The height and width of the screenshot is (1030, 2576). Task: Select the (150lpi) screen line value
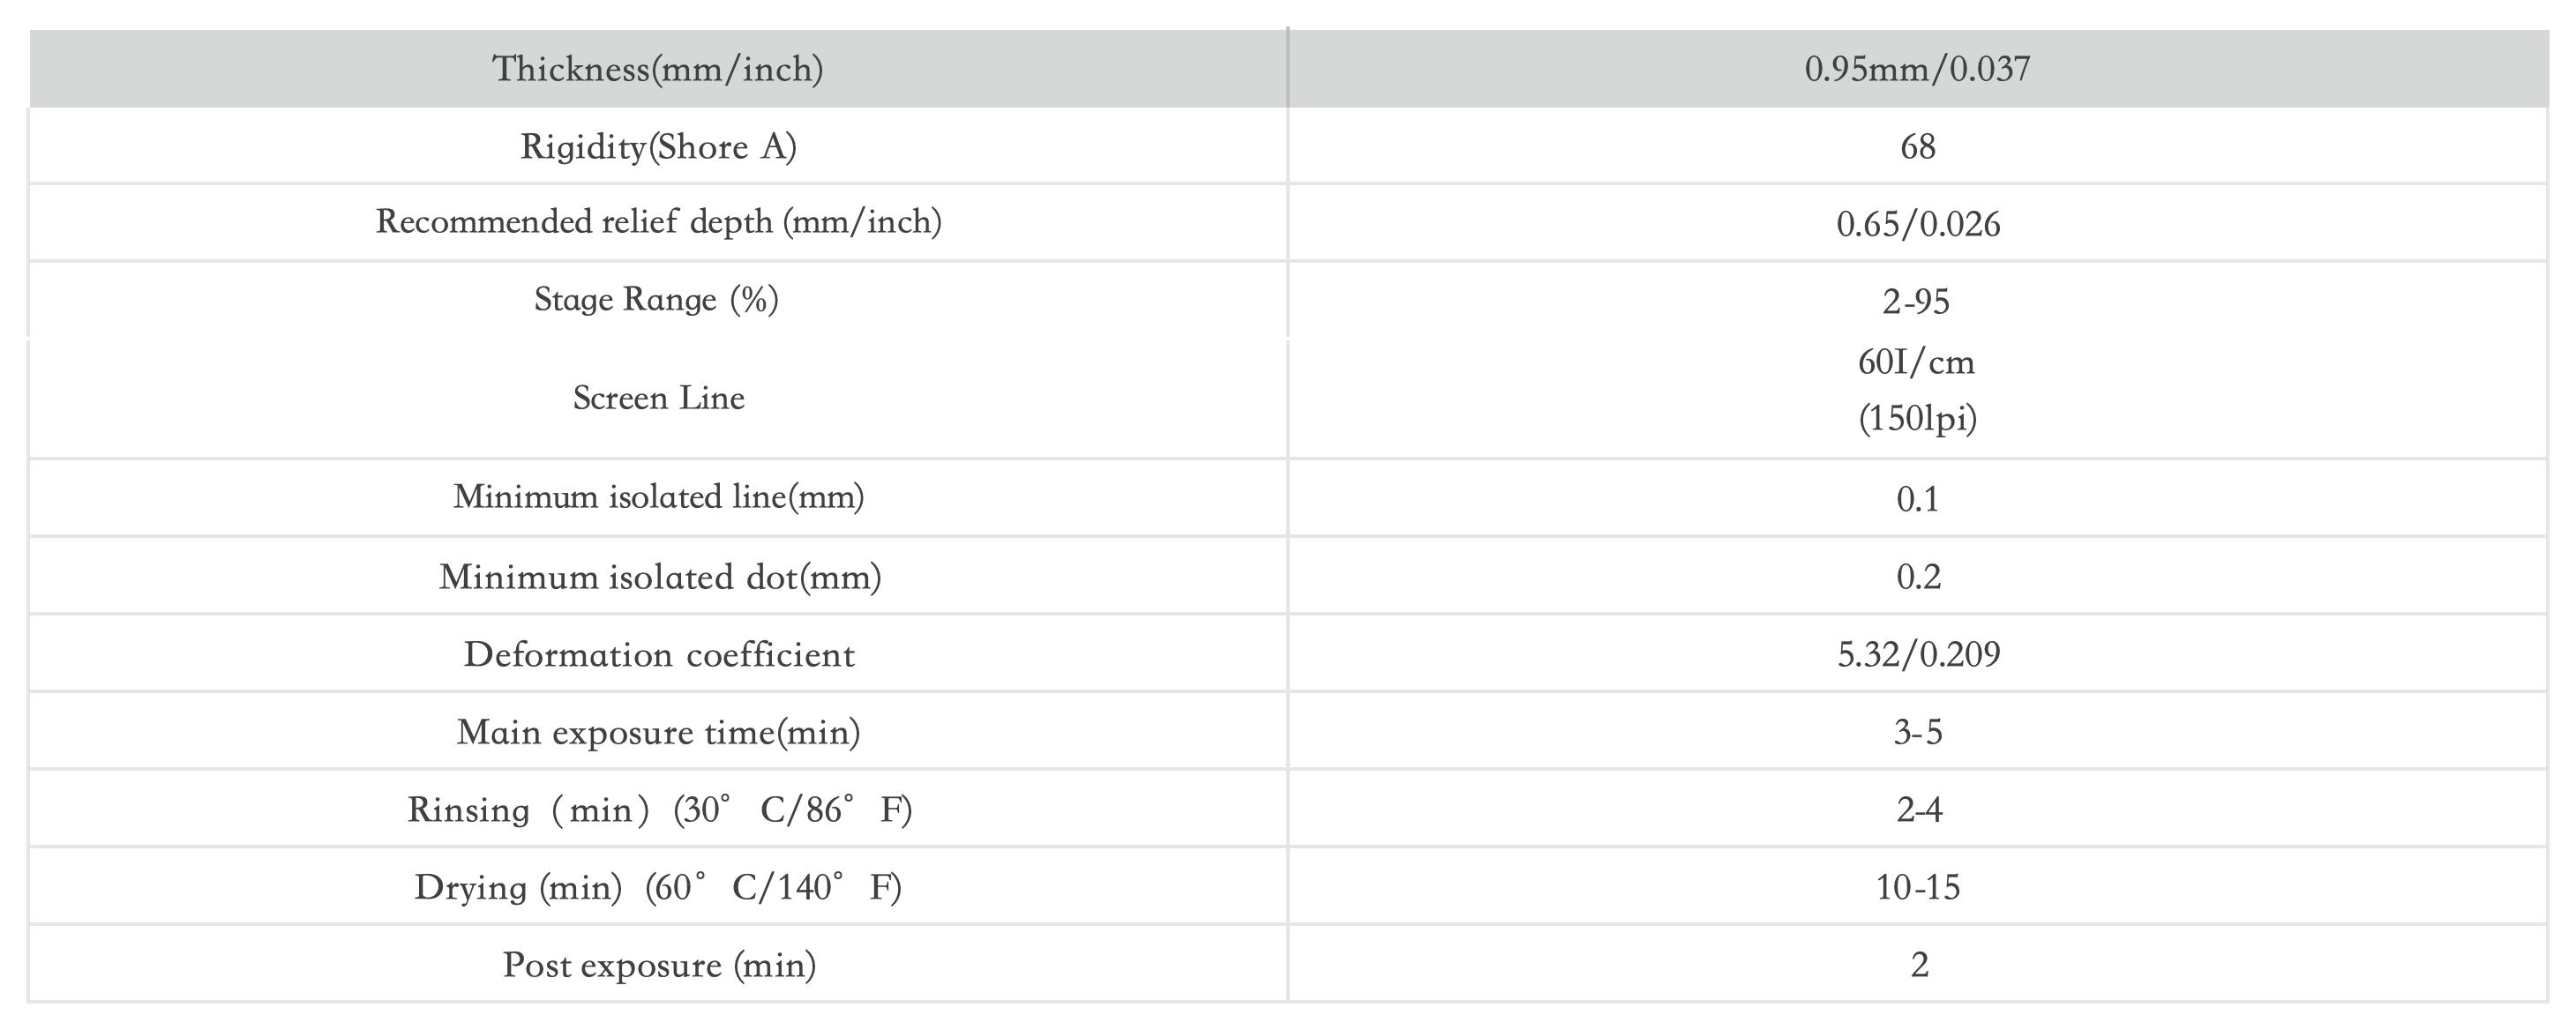pyautogui.click(x=1917, y=418)
